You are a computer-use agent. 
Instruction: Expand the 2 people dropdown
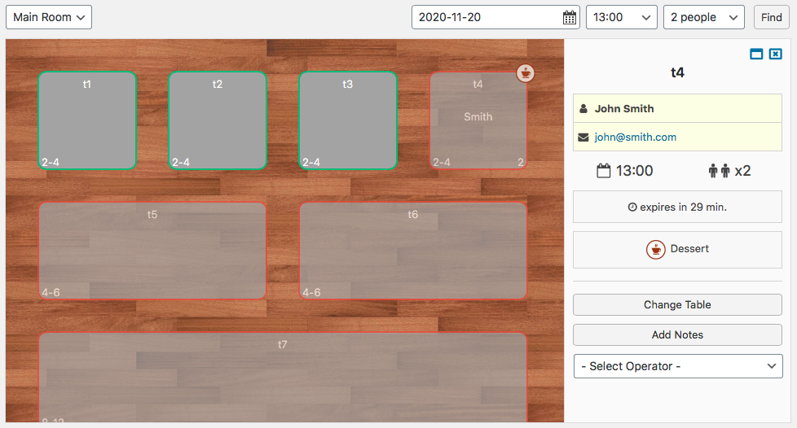(x=704, y=17)
